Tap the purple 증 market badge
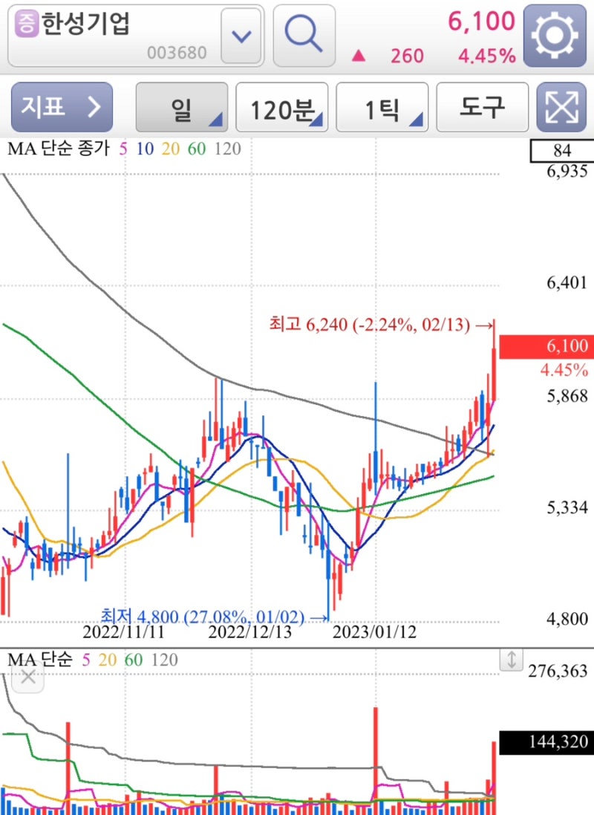 pos(27,23)
